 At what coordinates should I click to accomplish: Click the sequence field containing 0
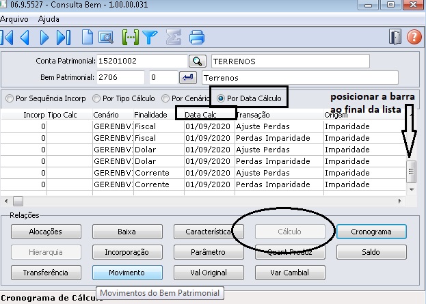pos(163,78)
